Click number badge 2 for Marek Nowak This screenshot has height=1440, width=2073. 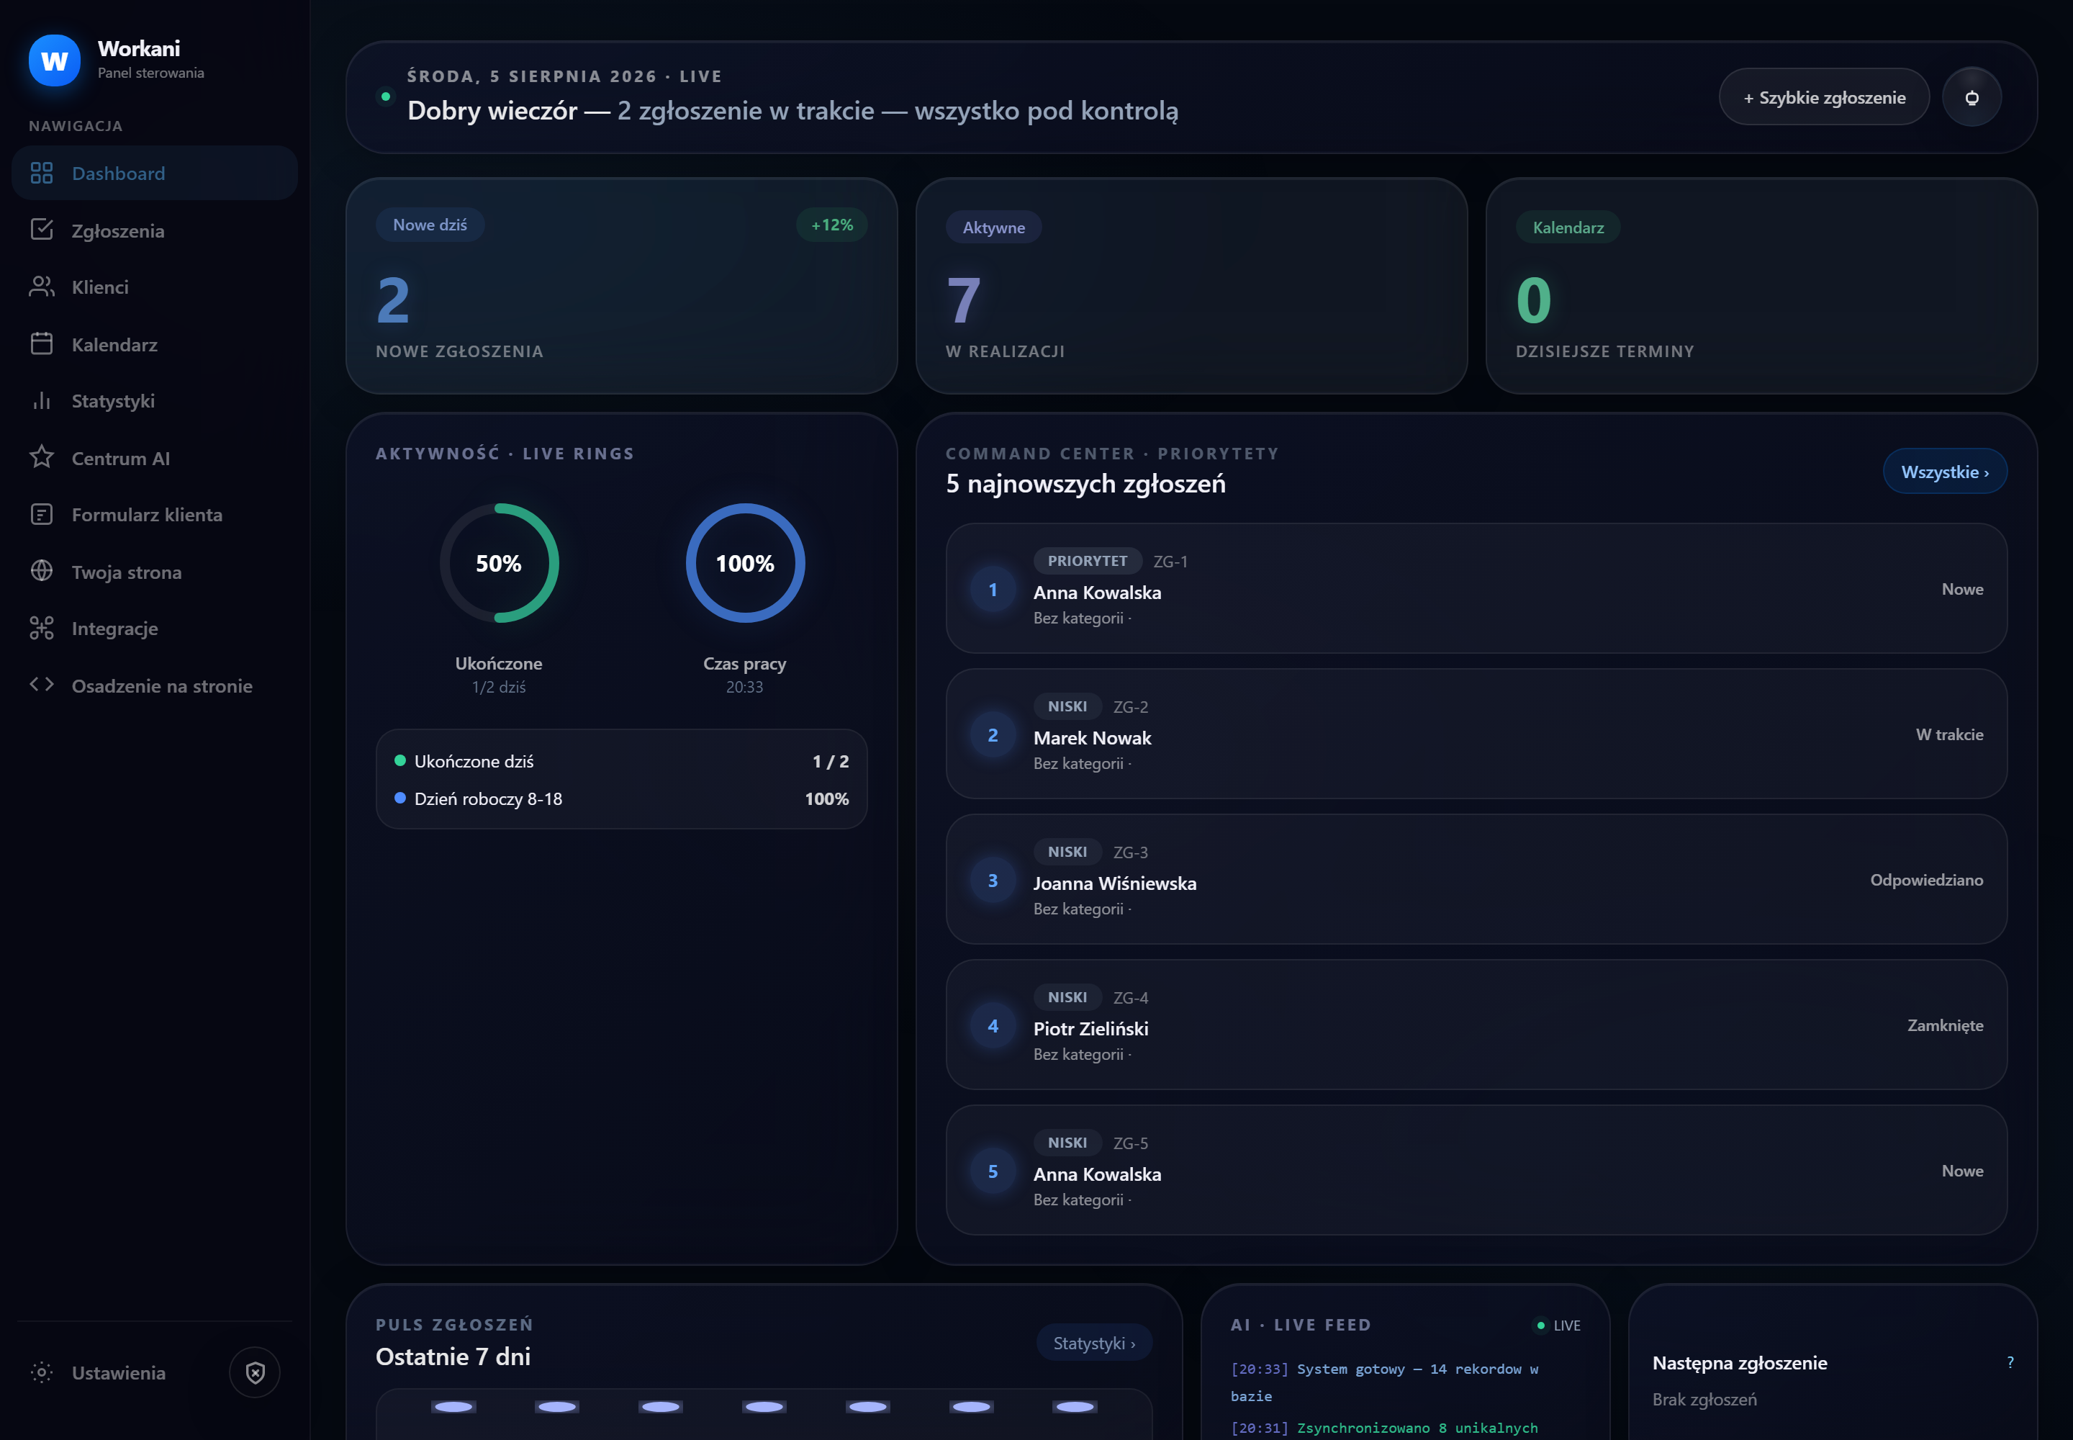pyautogui.click(x=993, y=734)
